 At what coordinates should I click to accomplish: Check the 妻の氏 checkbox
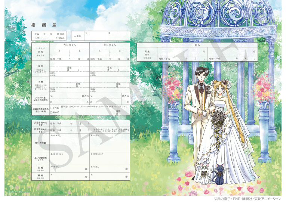(52, 112)
